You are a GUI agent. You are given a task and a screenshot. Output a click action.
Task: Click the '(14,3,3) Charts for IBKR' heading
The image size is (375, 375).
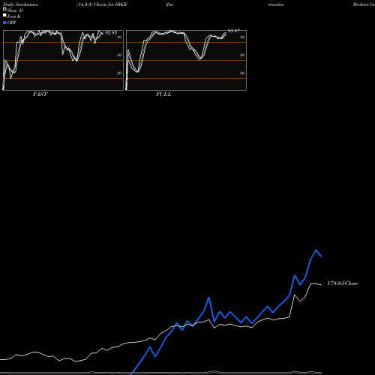102,4
